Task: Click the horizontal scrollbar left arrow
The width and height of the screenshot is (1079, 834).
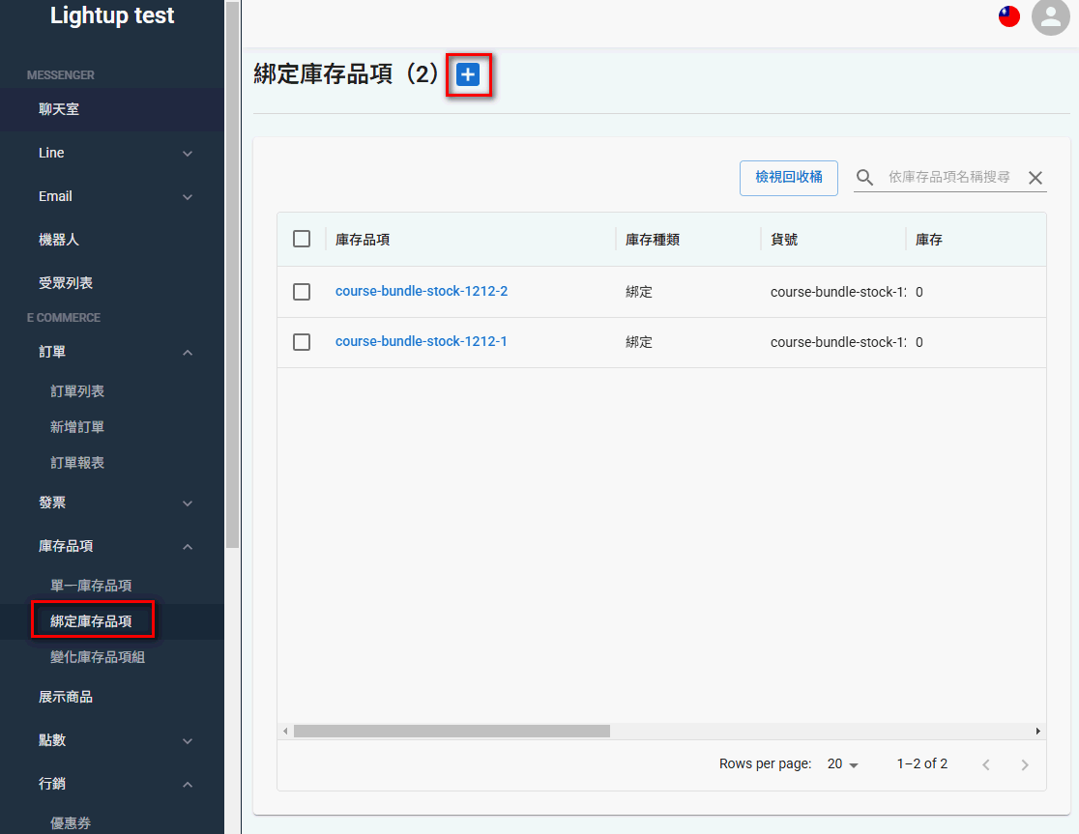Action: point(285,731)
